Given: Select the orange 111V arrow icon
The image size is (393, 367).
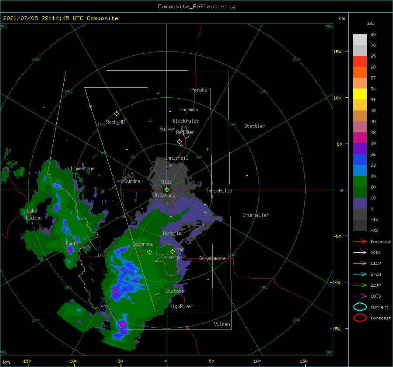Looking at the screenshot, I should pos(360,263).
